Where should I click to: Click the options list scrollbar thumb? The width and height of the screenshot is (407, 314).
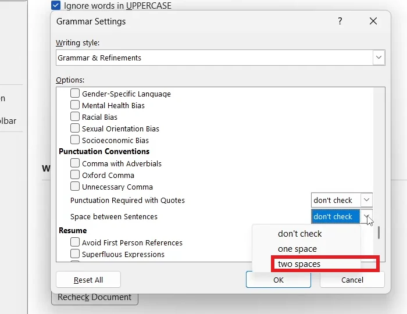pos(379,233)
